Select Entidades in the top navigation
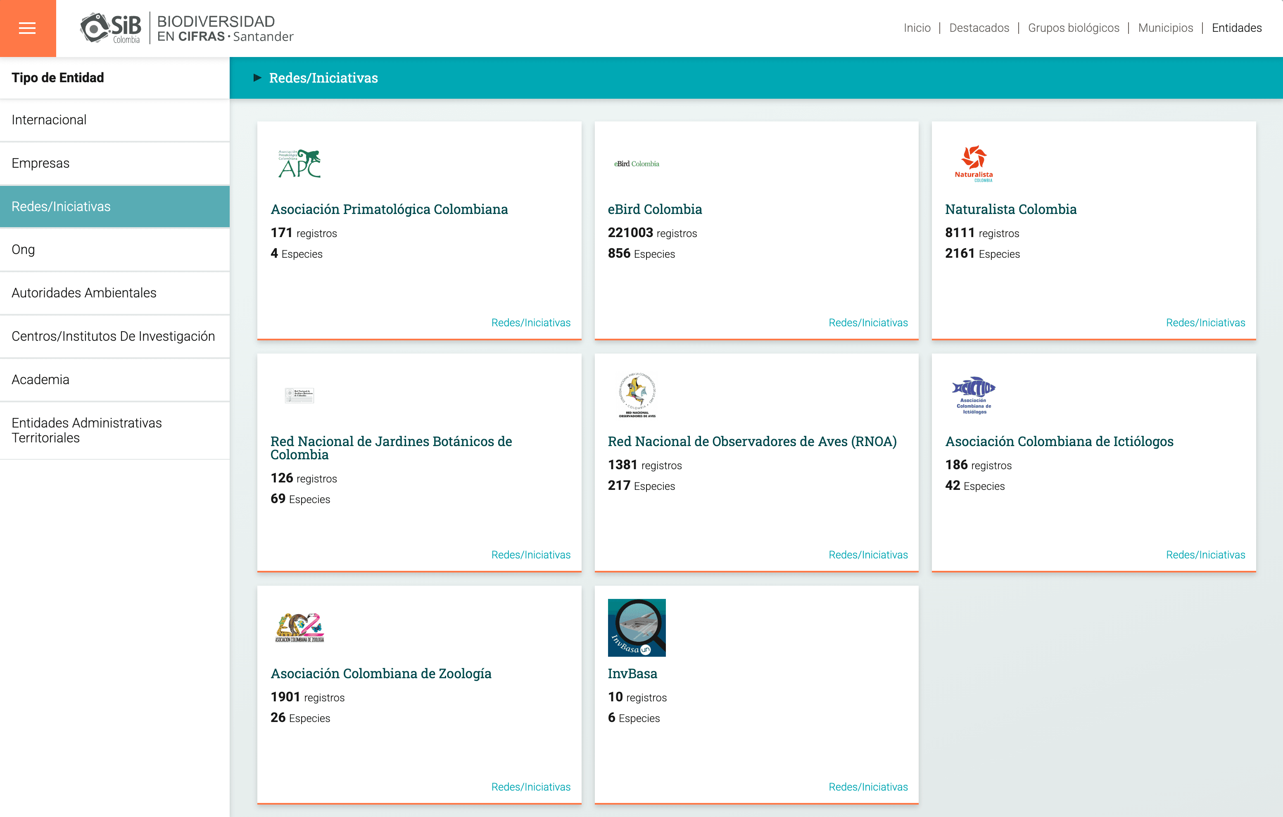 pos(1237,28)
